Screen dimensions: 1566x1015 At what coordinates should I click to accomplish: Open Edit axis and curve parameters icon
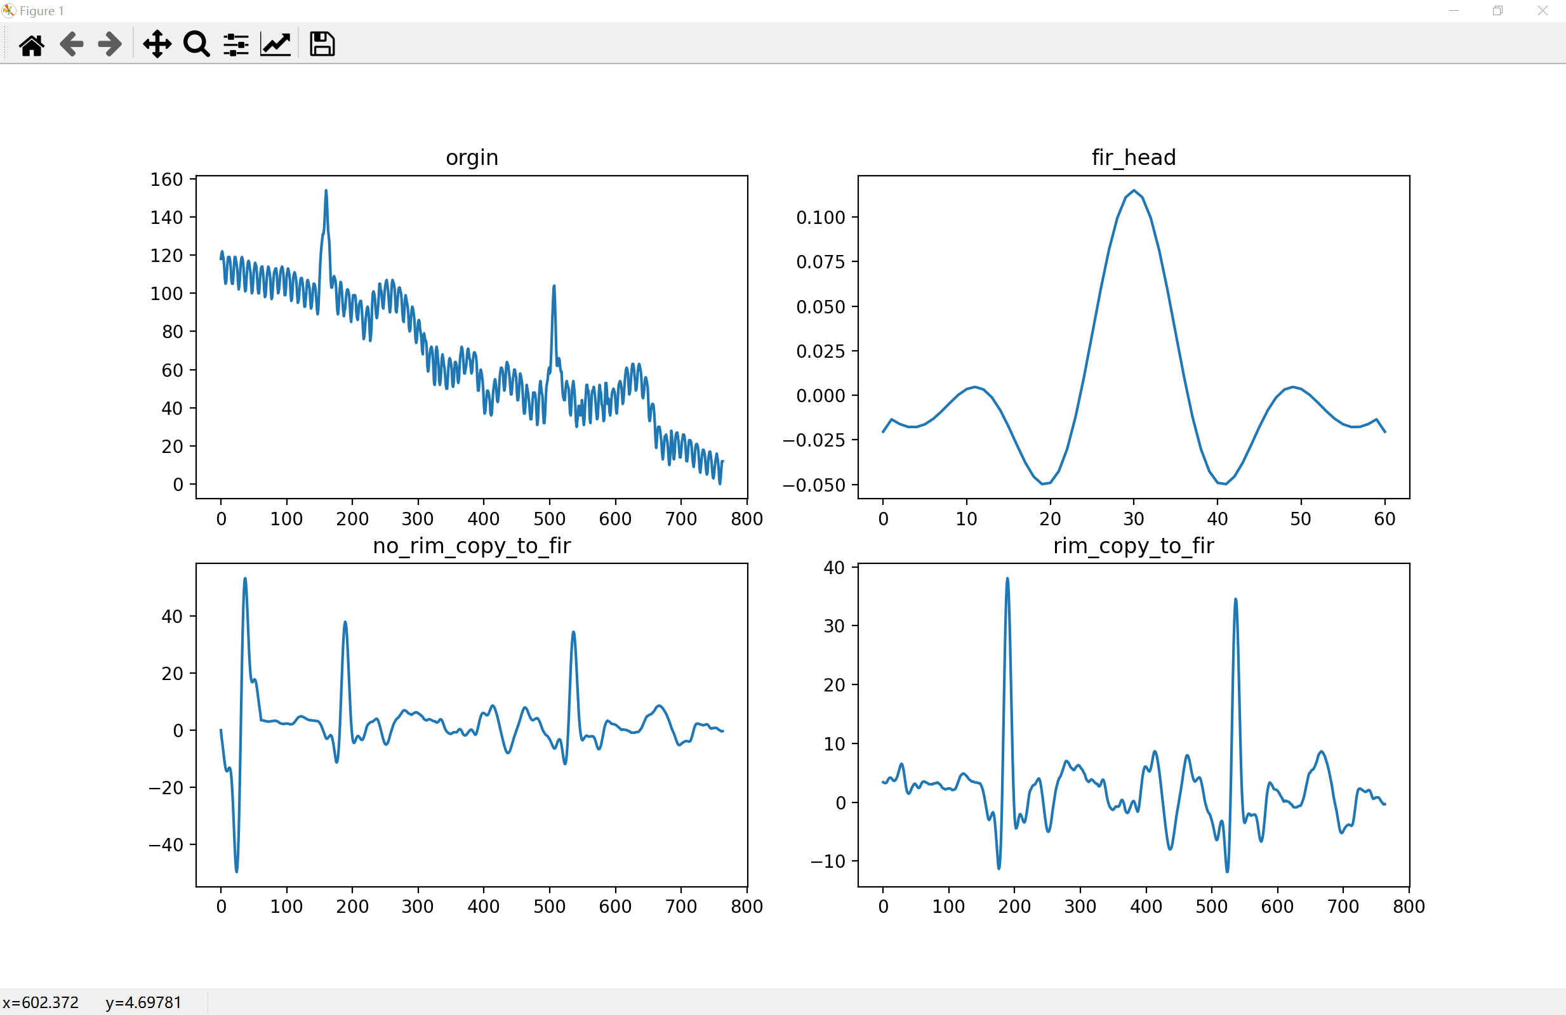[275, 44]
